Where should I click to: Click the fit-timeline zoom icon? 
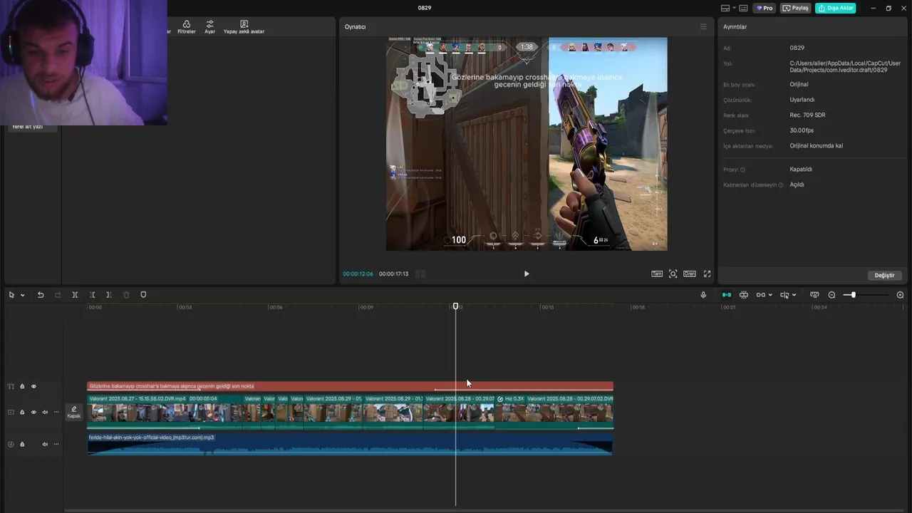click(x=814, y=295)
